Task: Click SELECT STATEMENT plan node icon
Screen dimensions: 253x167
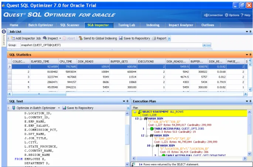Action: pyautogui.click(x=140, y=112)
